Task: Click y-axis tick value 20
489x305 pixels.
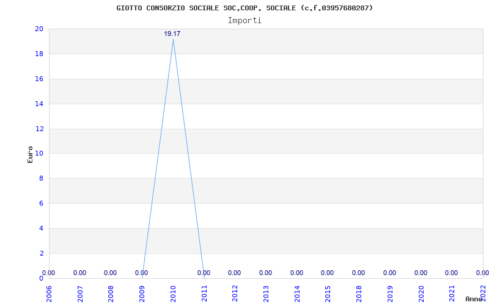Action: pos(39,29)
